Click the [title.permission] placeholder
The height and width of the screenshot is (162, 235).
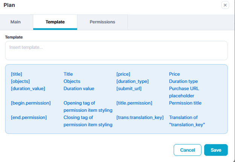tap(134, 103)
